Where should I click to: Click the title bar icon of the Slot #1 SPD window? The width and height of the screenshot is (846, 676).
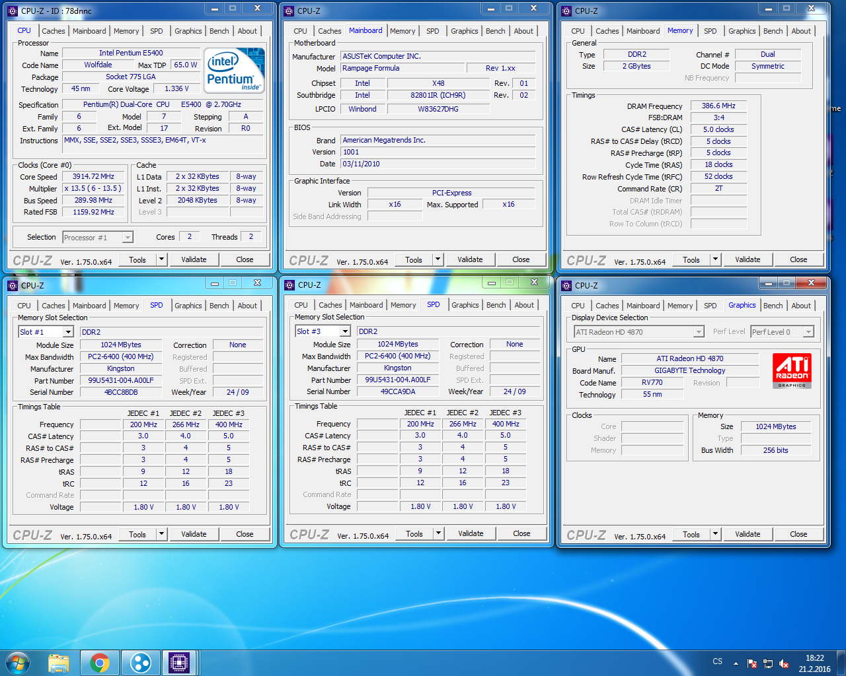coord(12,285)
